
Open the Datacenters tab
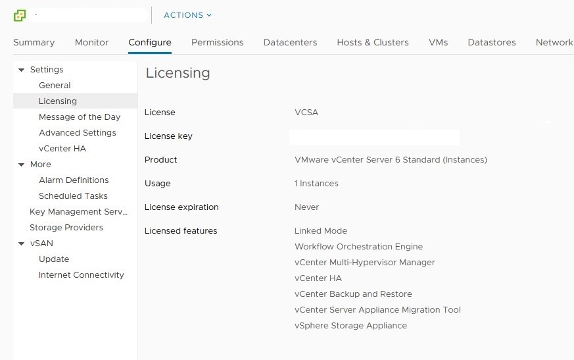coord(291,42)
